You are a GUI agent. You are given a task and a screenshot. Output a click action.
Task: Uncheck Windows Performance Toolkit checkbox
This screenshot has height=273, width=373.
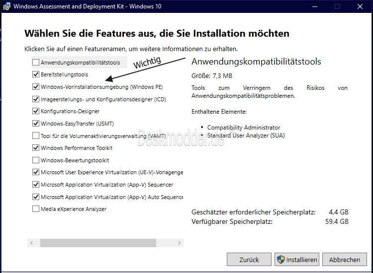click(36, 147)
